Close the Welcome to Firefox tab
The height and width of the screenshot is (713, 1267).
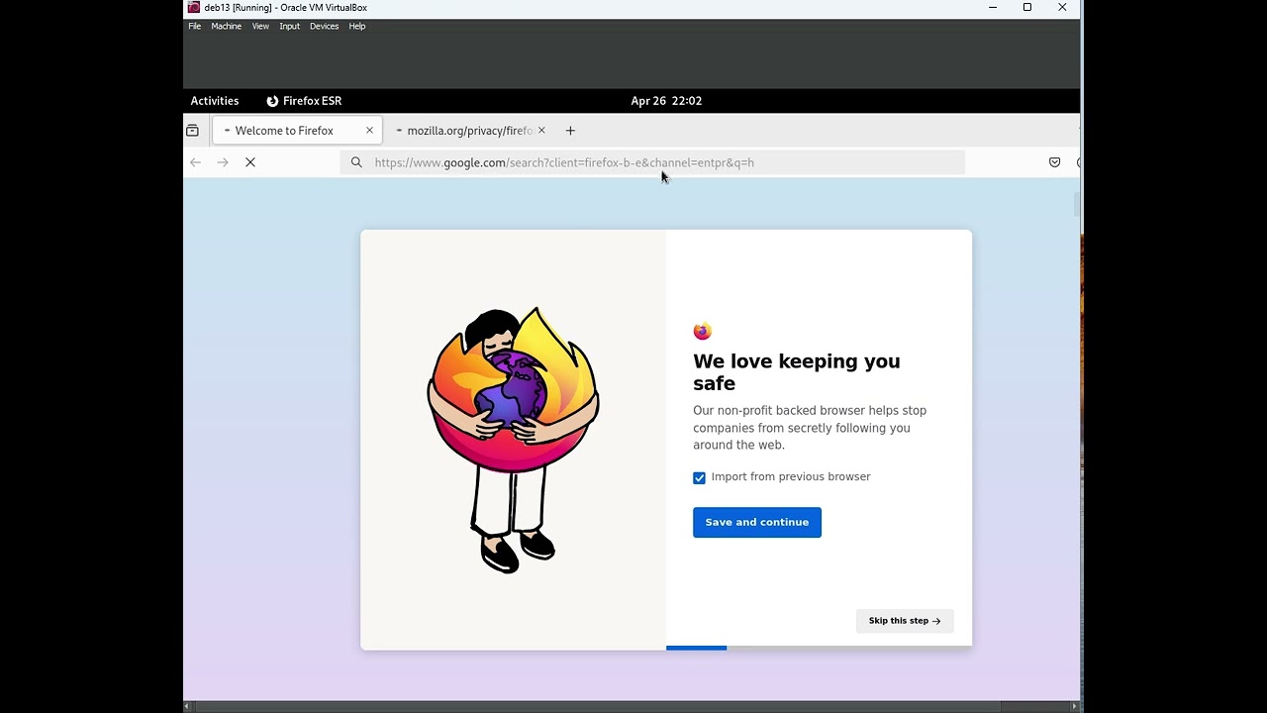click(369, 131)
